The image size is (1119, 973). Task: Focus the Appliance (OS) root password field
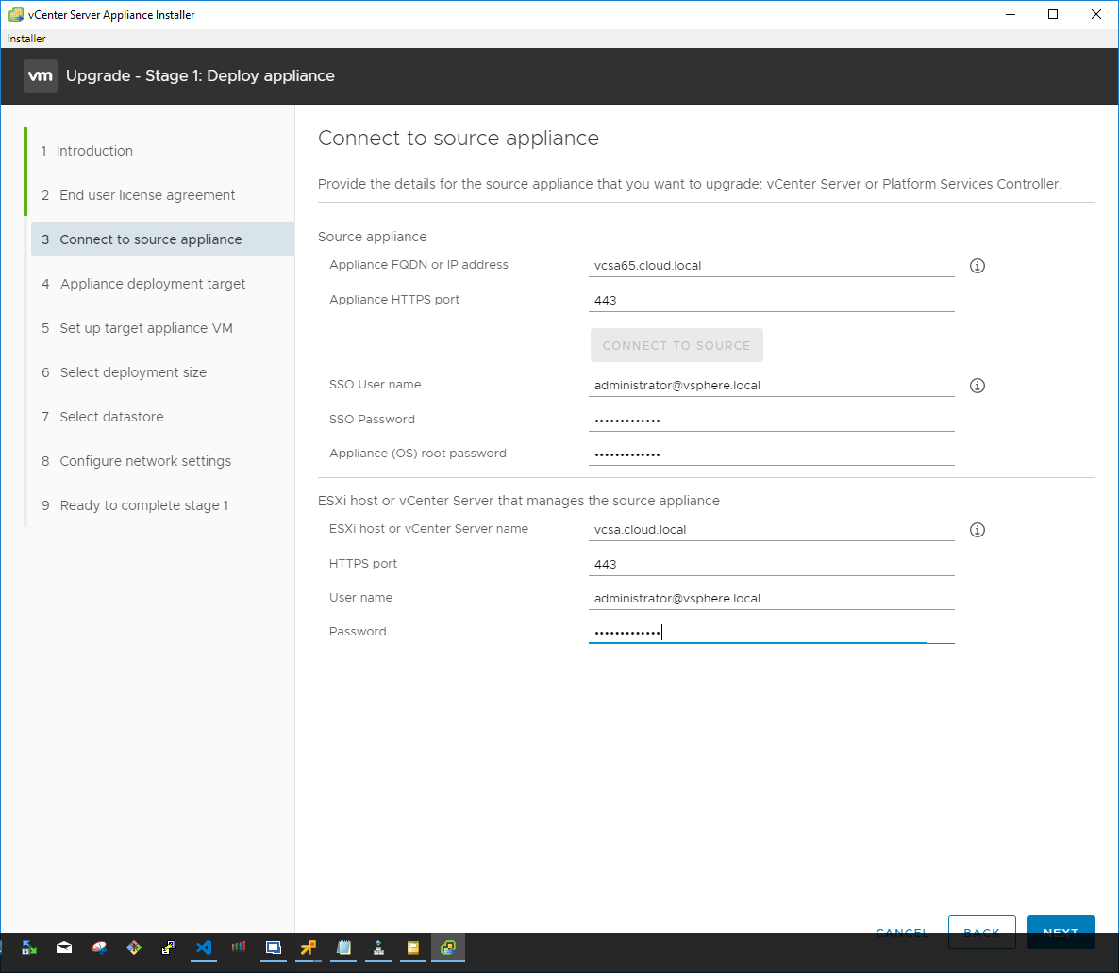point(772,454)
